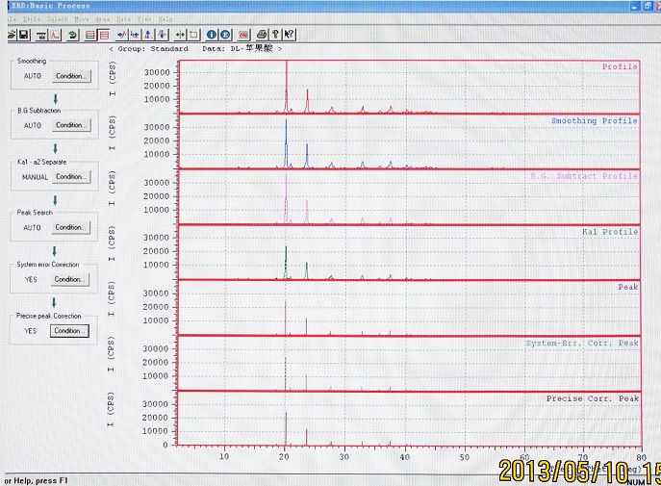
Task: Open Condition settings for B.G. Subtraction
Action: [x=70, y=125]
